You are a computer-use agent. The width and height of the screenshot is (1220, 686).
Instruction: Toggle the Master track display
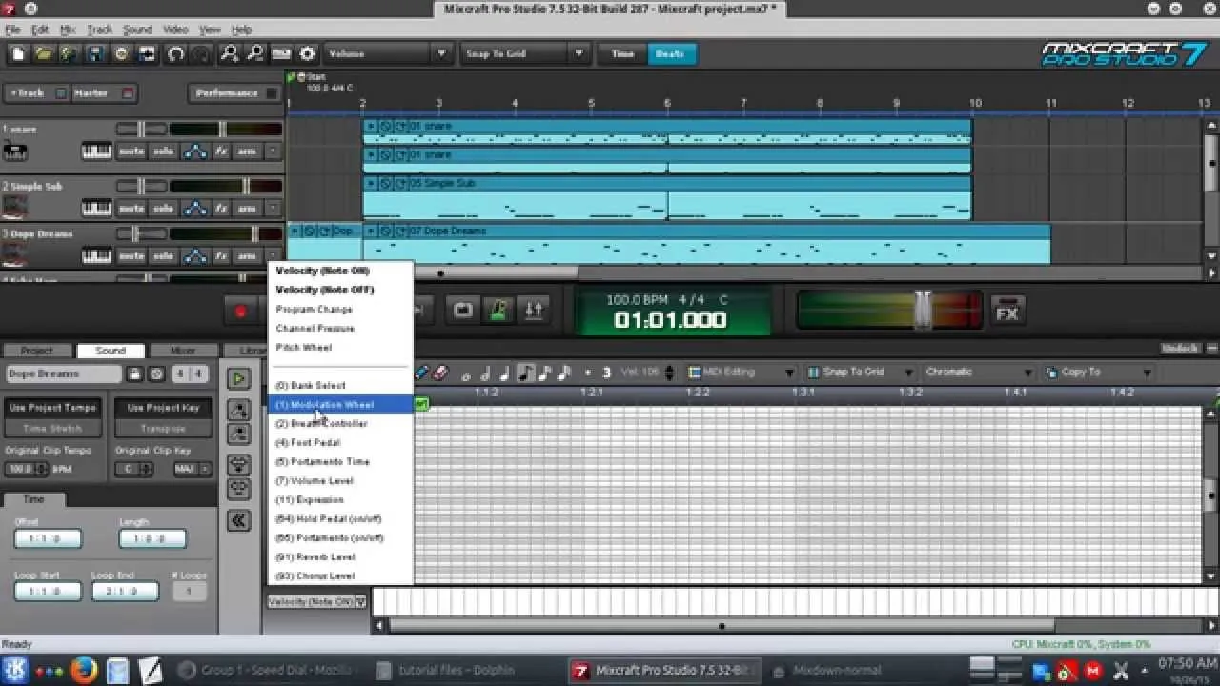pos(105,93)
